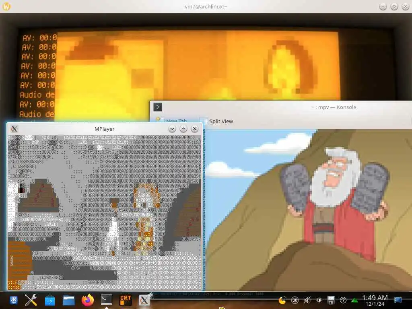Open the disk/removable devices tray icon
The width and height of the screenshot is (412, 309).
[331, 300]
